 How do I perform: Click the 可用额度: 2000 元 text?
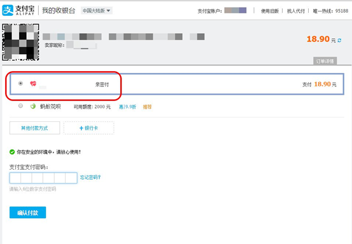click(x=92, y=107)
